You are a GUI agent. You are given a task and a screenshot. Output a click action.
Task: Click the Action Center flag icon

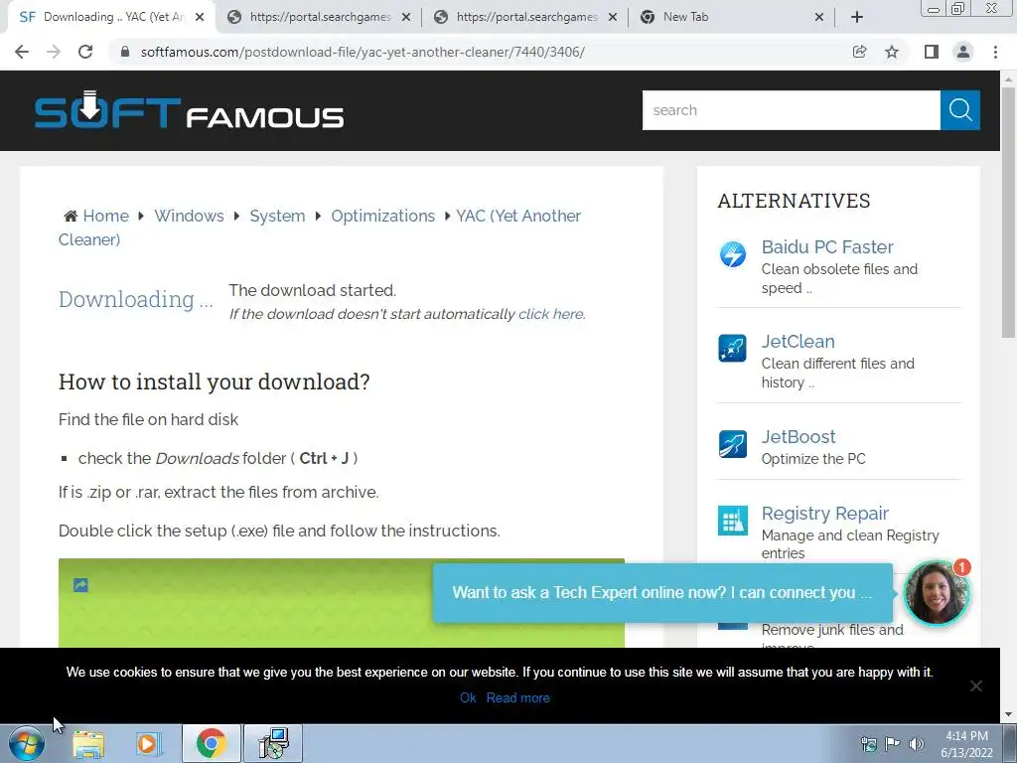[893, 744]
